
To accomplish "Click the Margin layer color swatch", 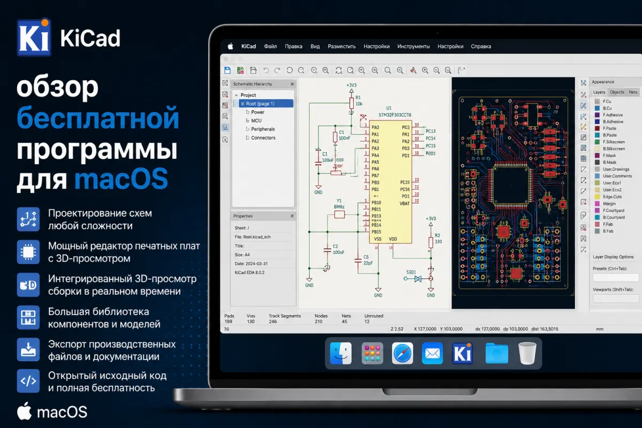I will (x=597, y=204).
